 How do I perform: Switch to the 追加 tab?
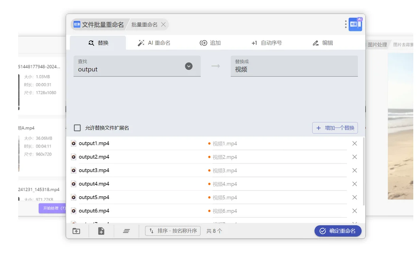(211, 42)
